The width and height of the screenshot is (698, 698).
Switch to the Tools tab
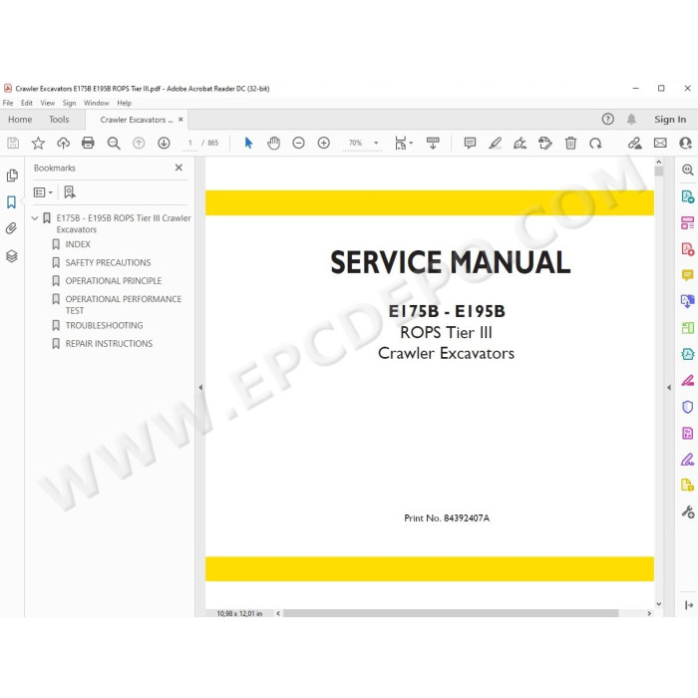coord(59,120)
